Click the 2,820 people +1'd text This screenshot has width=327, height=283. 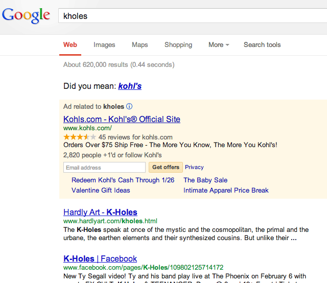pos(112,155)
